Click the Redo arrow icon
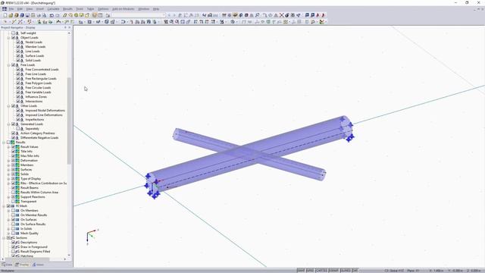Viewport: 485px width, 273px height. [x=58, y=15]
